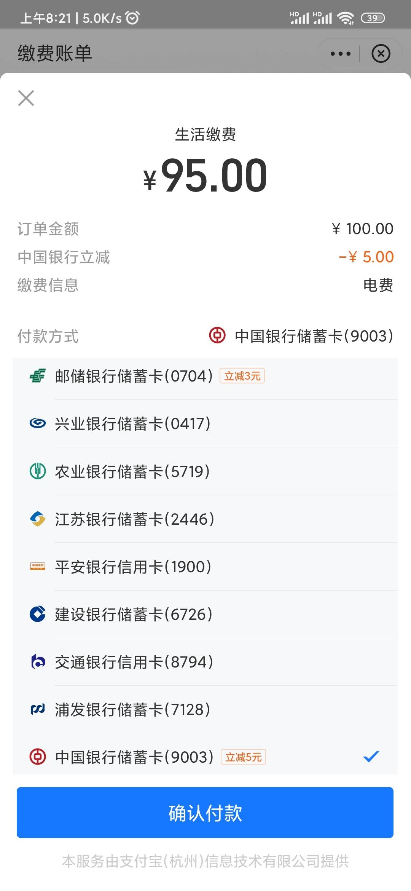Screen dimensions: 411x891
Task: Tap the SPD Bank (浦发银行) logo icon
Action: click(x=38, y=709)
